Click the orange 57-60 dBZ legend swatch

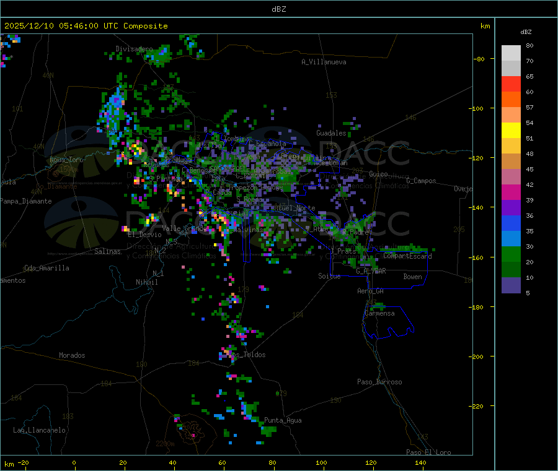pos(511,100)
